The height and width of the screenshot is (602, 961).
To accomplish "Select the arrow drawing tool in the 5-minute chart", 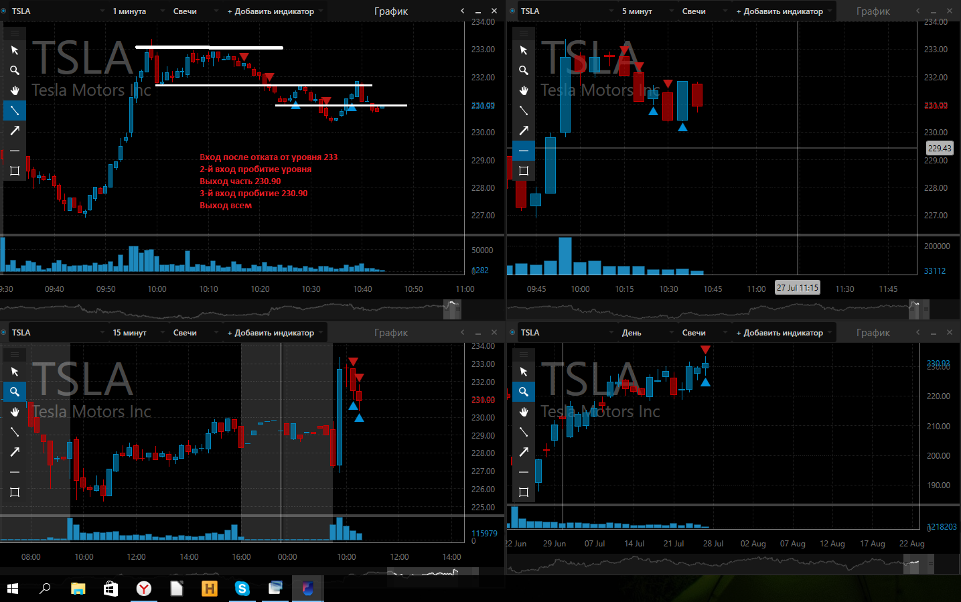I will coord(524,131).
